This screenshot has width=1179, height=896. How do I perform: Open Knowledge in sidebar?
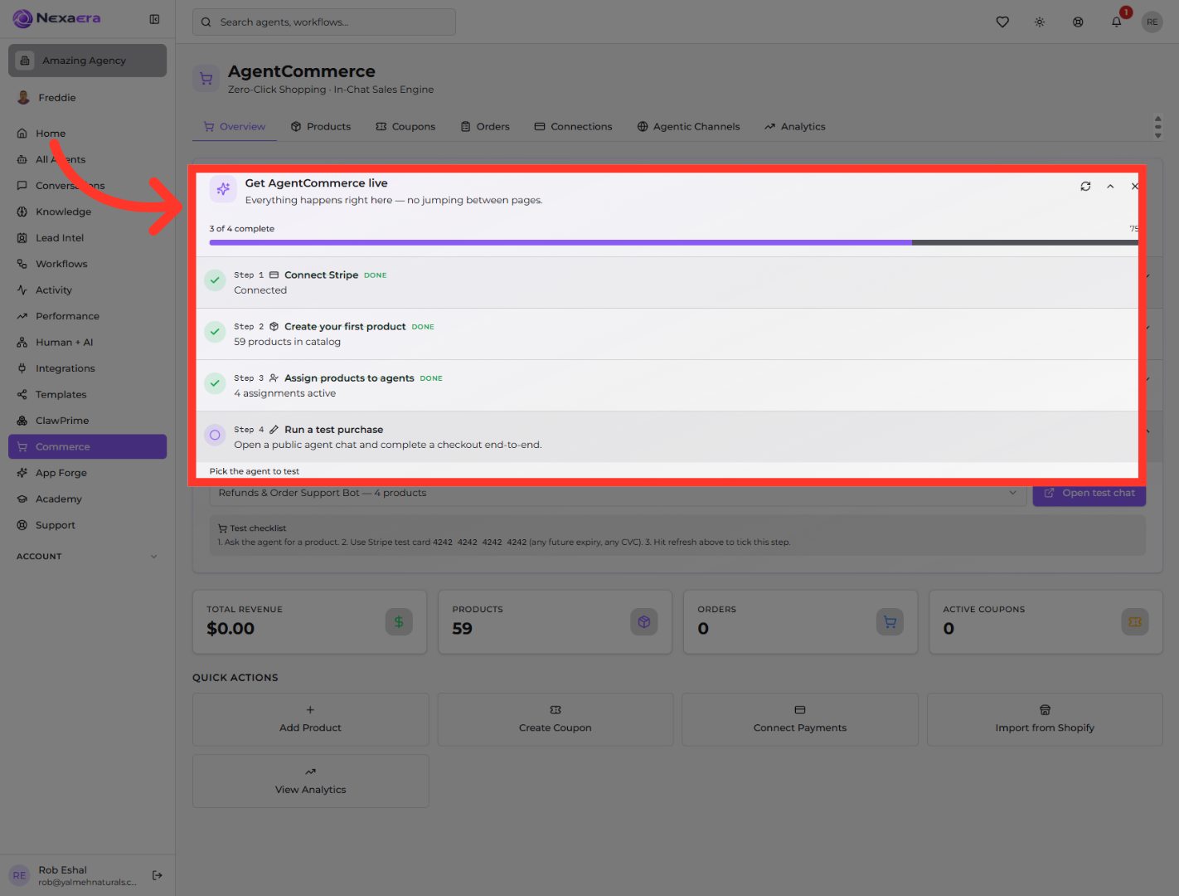coord(87,212)
